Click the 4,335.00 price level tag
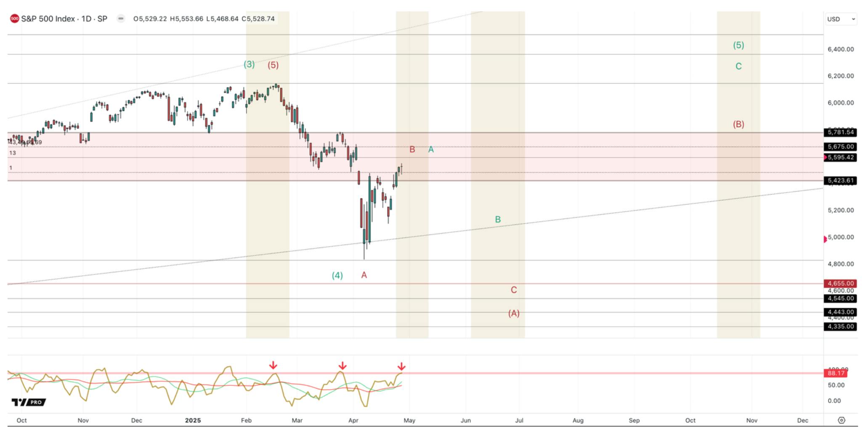 point(841,327)
